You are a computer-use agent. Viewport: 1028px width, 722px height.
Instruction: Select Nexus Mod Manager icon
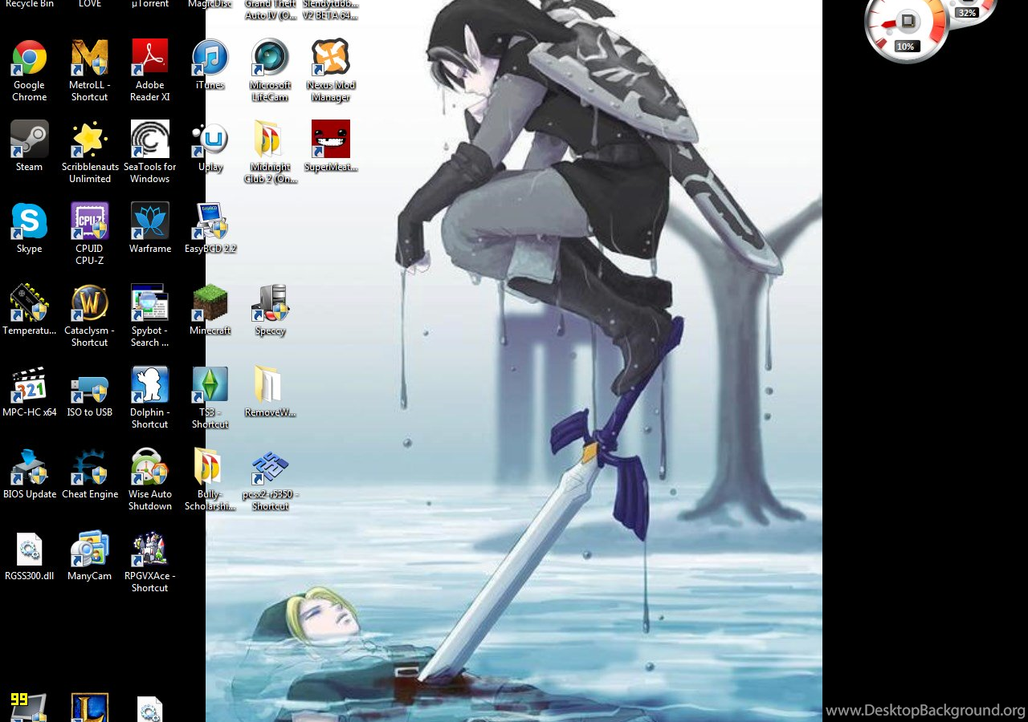pyautogui.click(x=331, y=58)
